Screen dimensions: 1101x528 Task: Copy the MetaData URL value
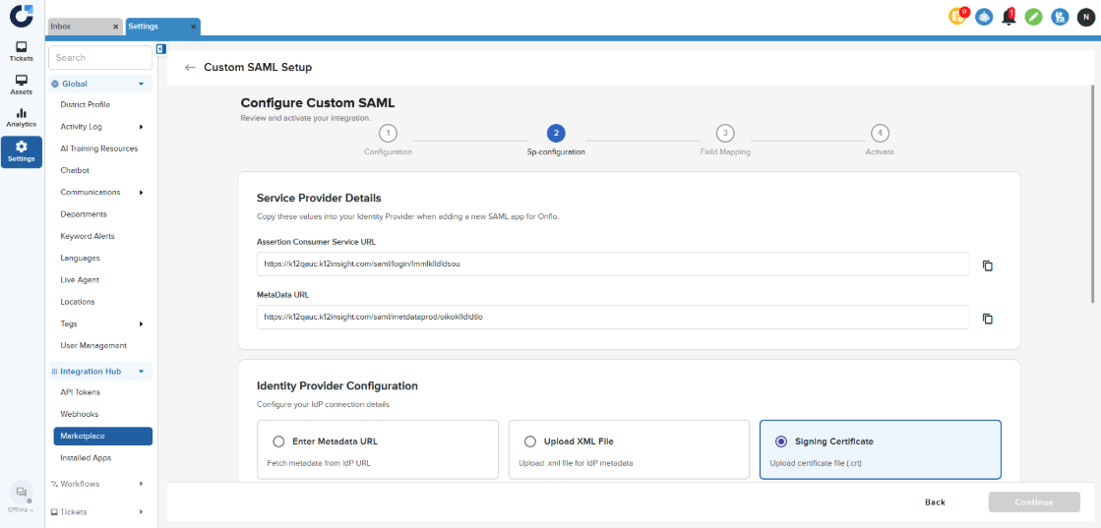tap(988, 319)
